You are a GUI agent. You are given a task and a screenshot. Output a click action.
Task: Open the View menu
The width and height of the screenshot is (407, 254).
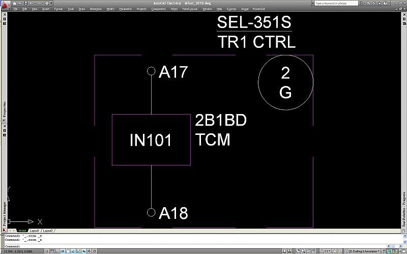tap(35, 9)
